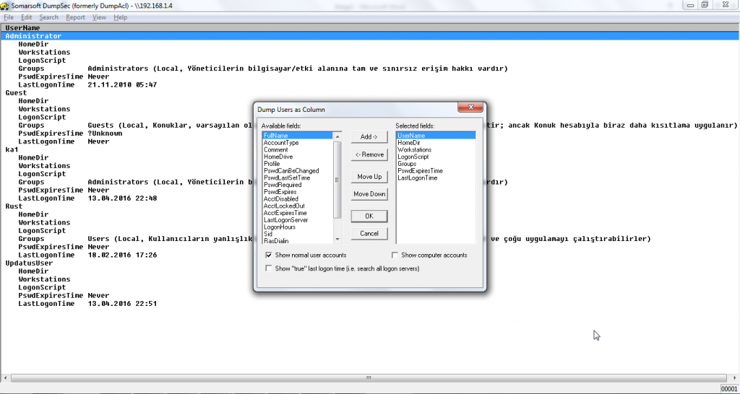The image size is (740, 394).
Task: Toggle Show "true" last logon time option
Action: (x=270, y=268)
